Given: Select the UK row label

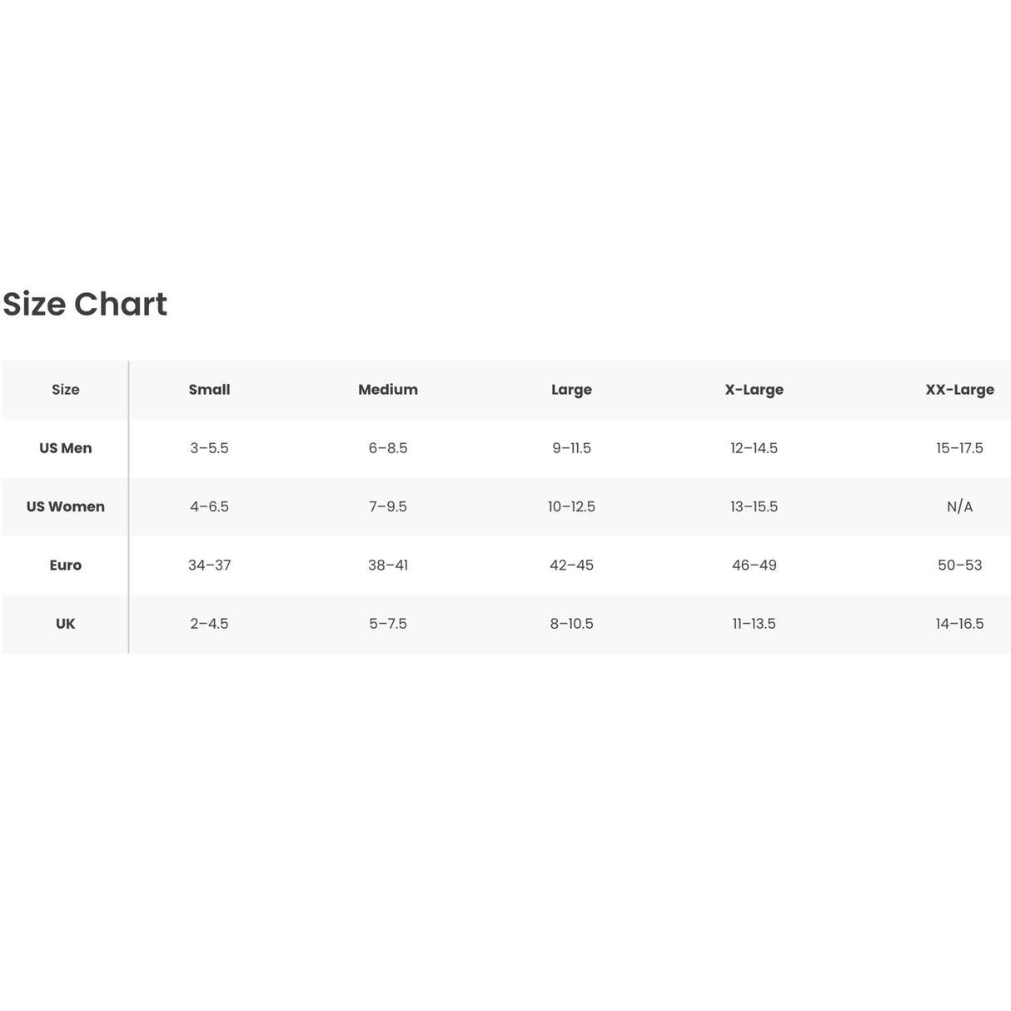Looking at the screenshot, I should 66,624.
